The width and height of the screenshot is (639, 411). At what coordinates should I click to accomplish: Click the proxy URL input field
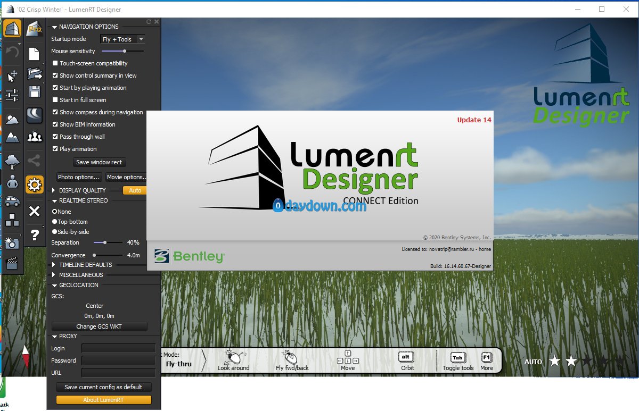[x=118, y=373]
